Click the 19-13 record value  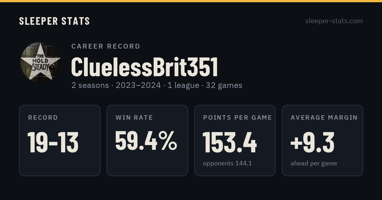[x=53, y=143]
